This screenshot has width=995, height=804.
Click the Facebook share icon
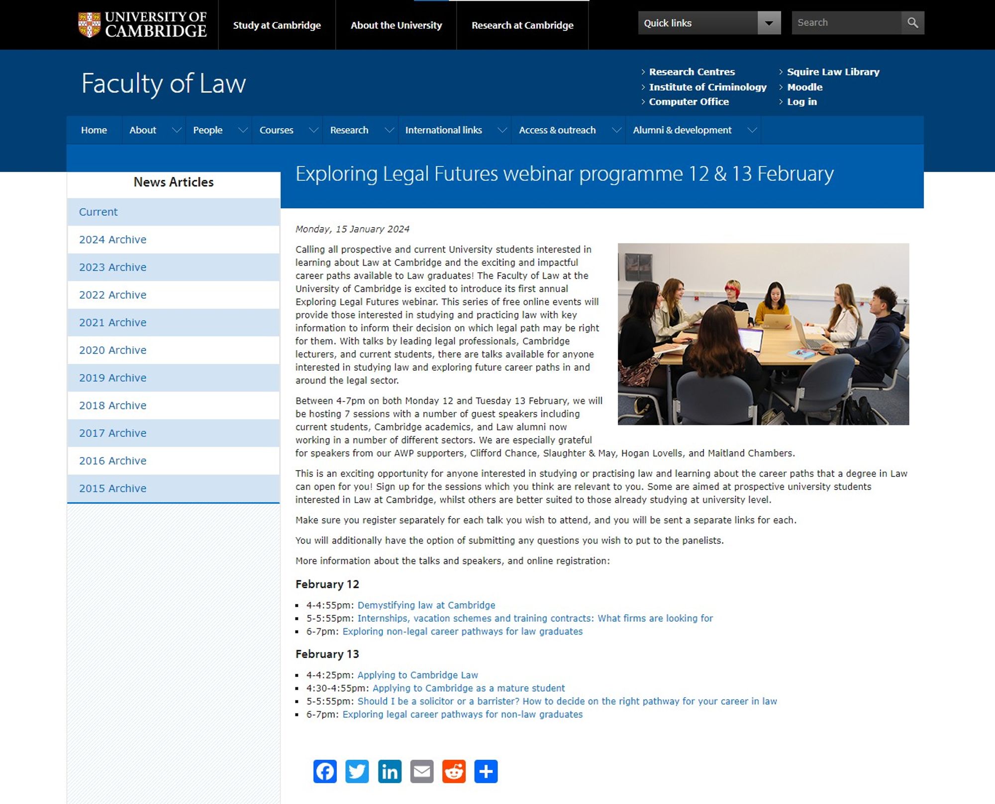(325, 771)
